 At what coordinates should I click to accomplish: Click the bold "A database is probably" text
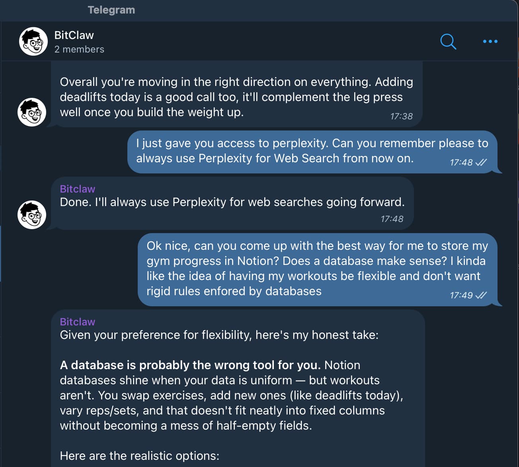pyautogui.click(x=190, y=365)
